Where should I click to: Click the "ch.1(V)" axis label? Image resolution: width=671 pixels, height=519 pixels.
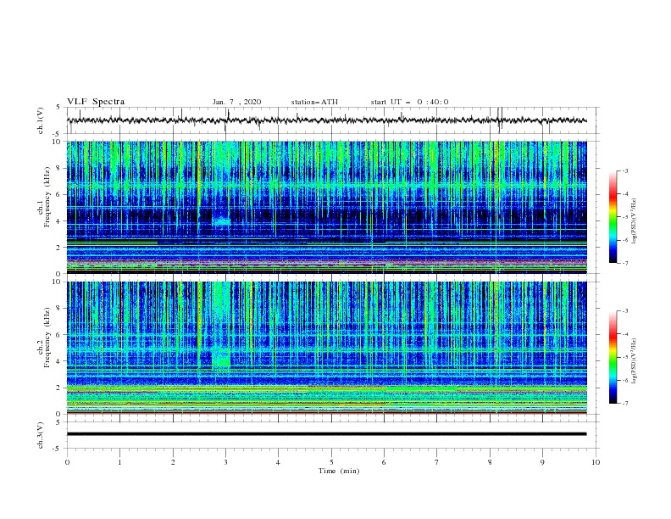[41, 120]
